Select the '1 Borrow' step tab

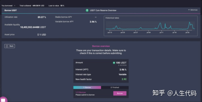(x=87, y=87)
